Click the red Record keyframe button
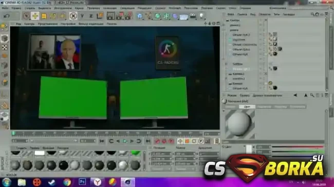This screenshot has width=334, height=187. pos(157,141)
